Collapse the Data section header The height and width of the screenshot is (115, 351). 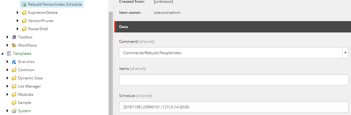tap(233, 27)
